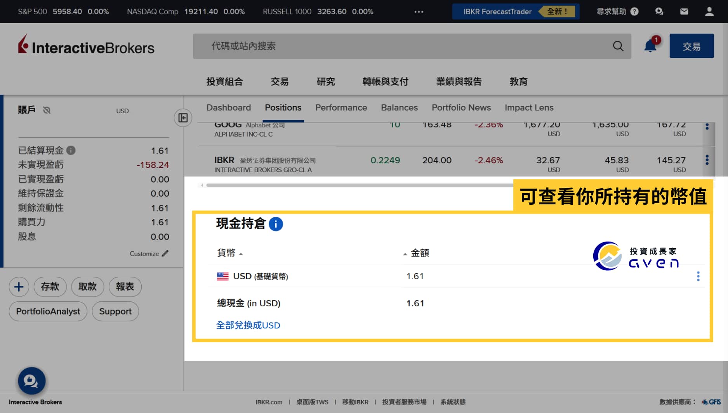The image size is (728, 413).
Task: Open the floating chat bubble button
Action: pyautogui.click(x=31, y=381)
